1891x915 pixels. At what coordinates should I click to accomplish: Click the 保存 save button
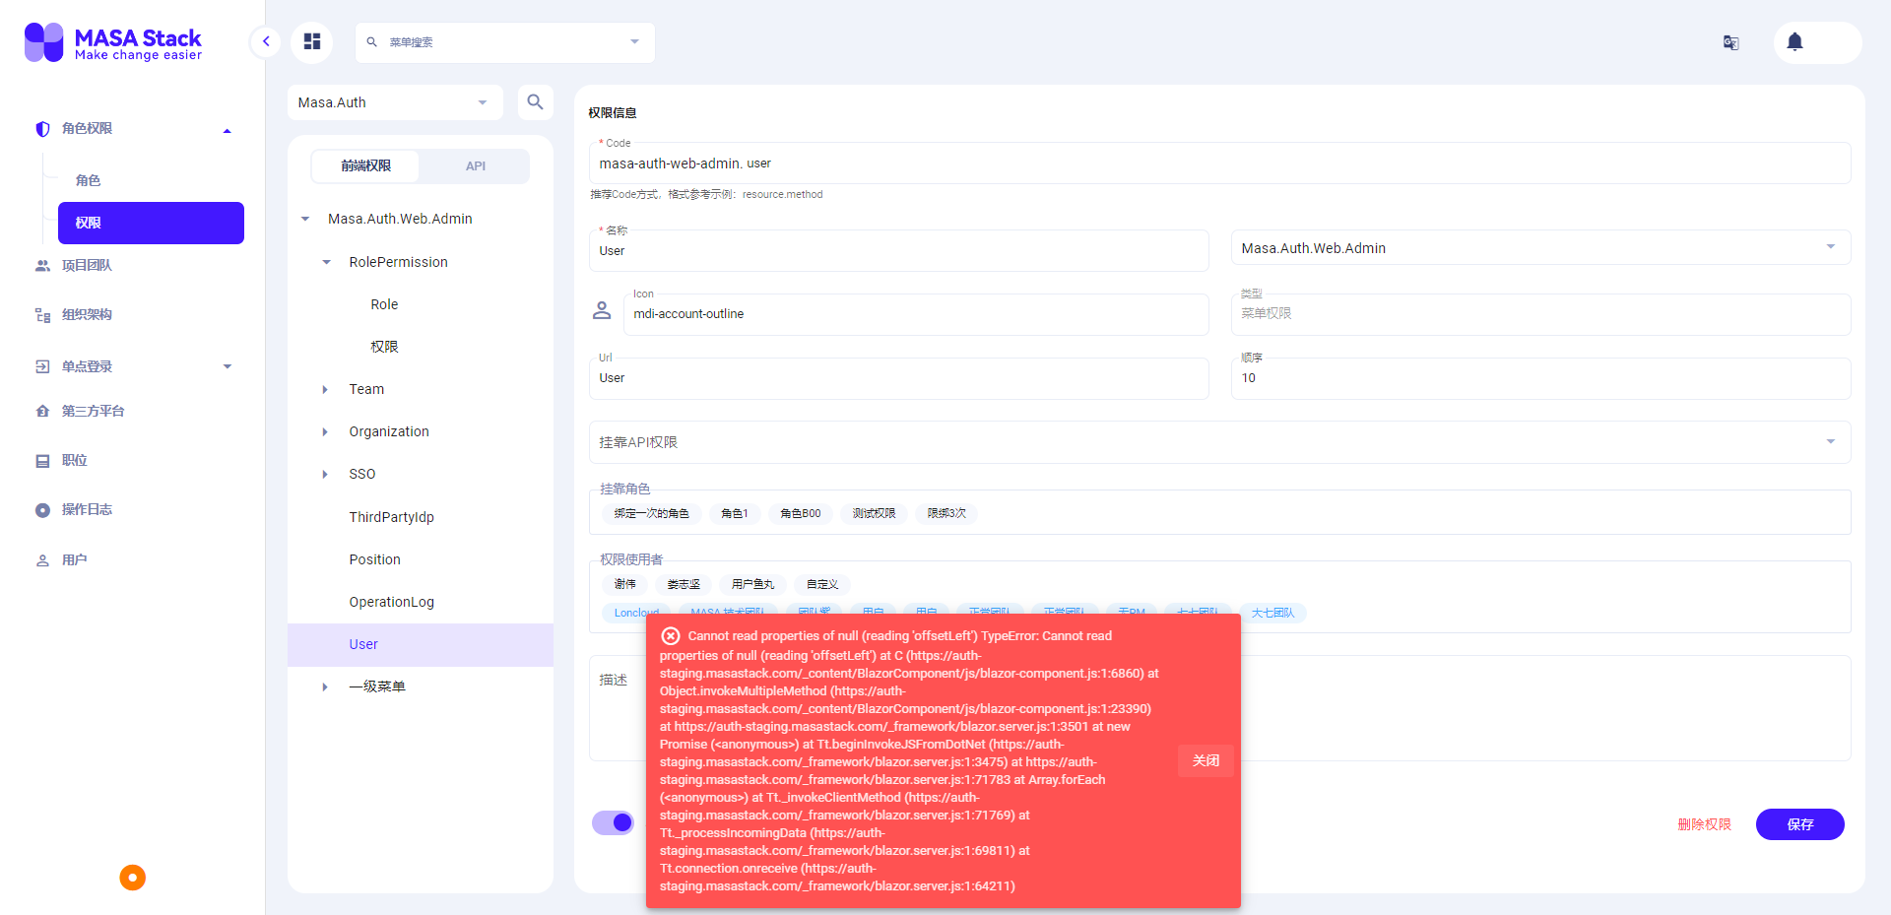coord(1799,824)
